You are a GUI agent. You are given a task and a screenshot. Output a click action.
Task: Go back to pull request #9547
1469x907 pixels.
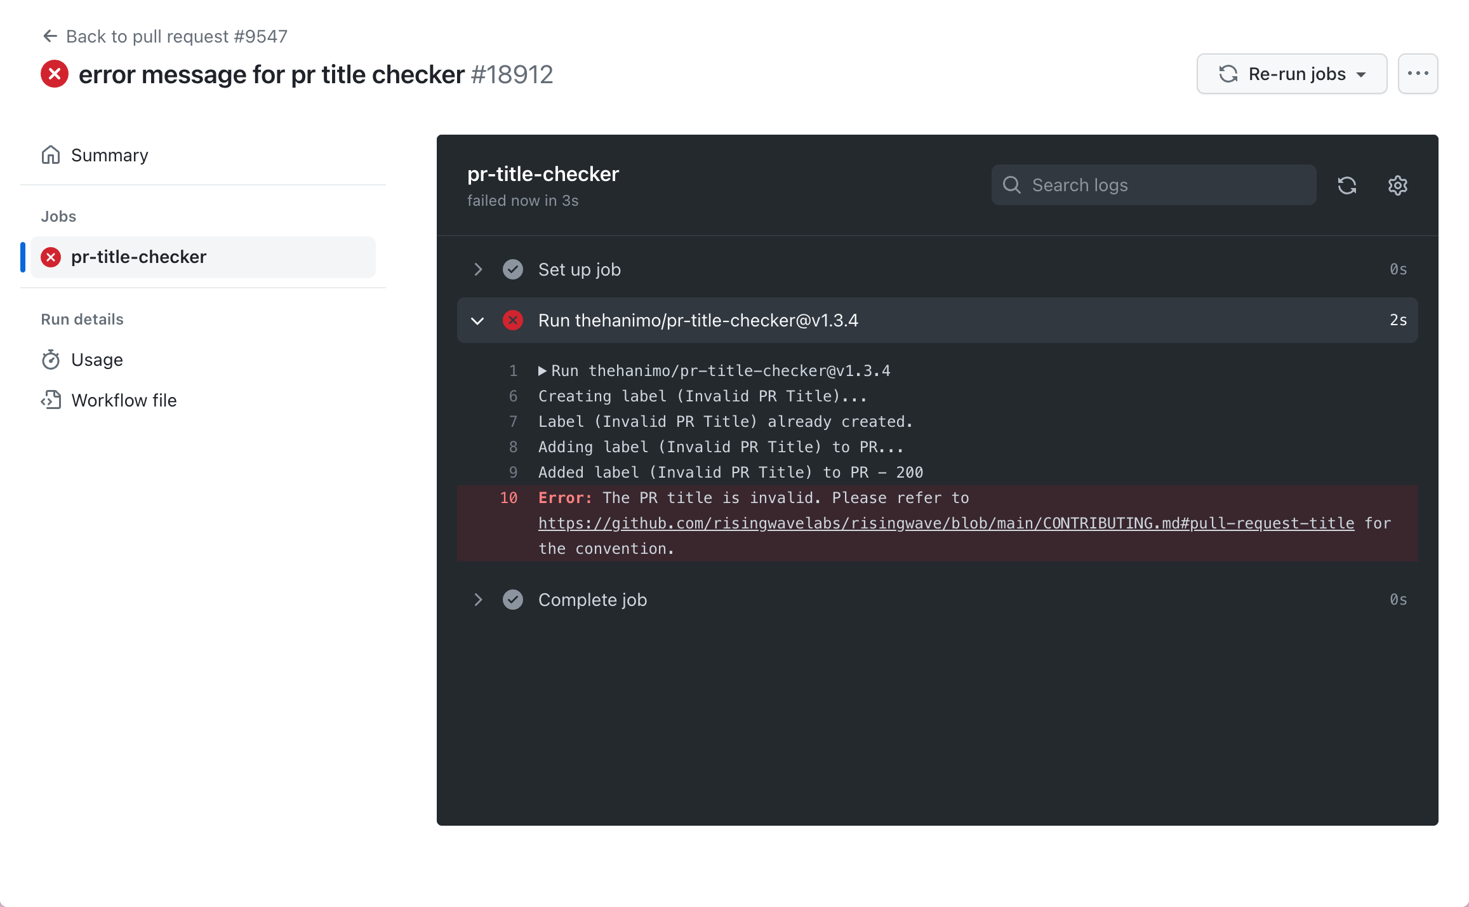[x=176, y=36]
